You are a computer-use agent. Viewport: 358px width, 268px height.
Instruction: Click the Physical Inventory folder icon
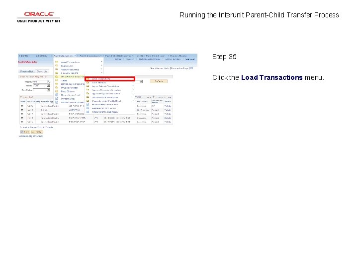pos(57,87)
